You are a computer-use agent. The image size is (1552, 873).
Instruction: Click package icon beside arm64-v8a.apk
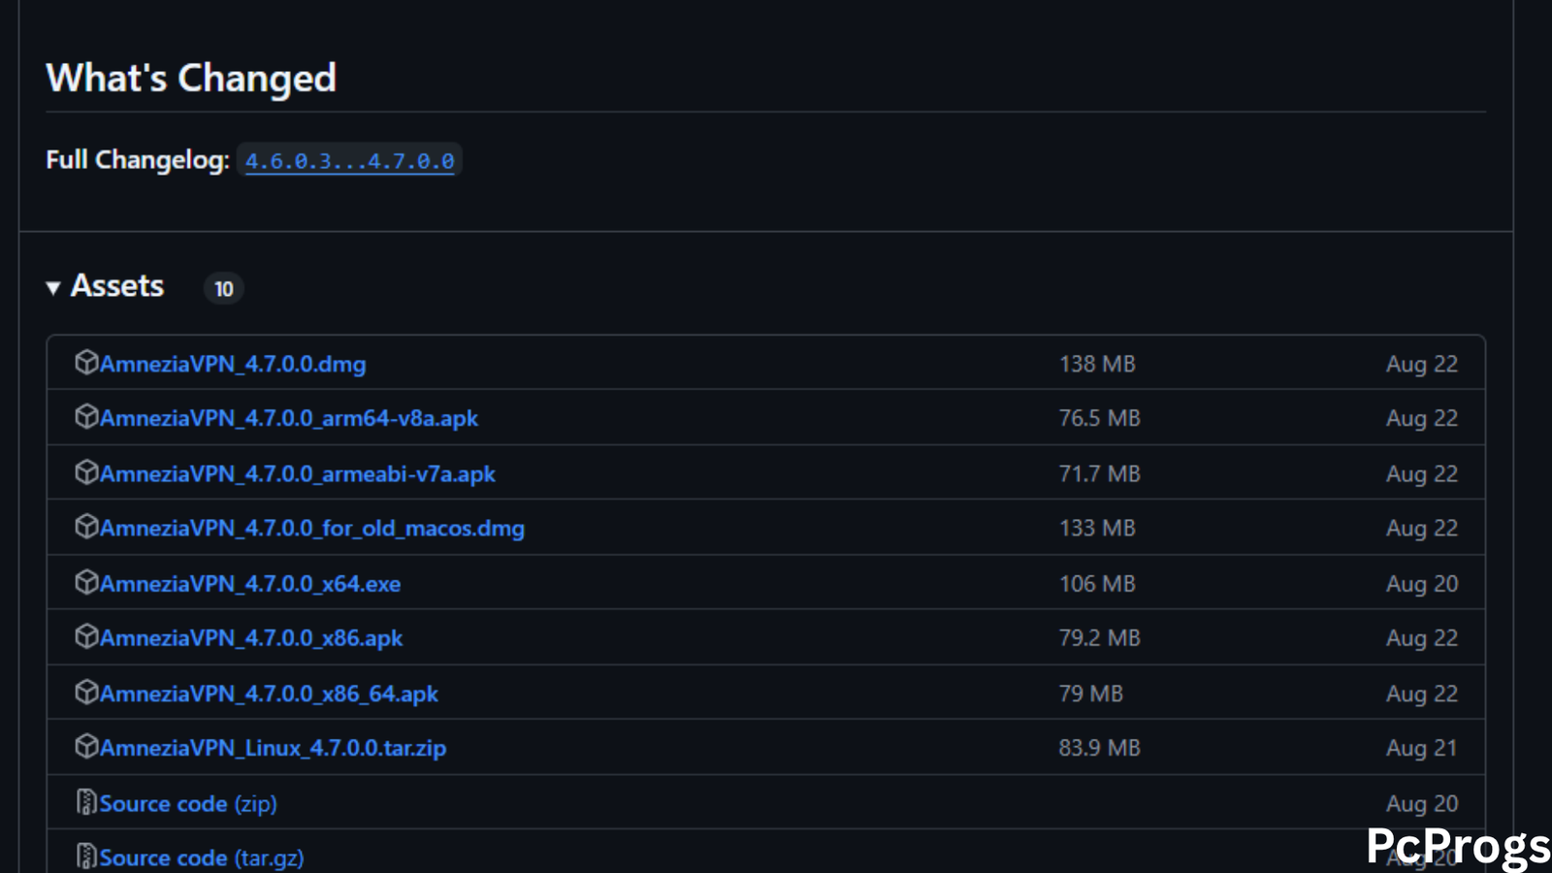pyautogui.click(x=86, y=416)
